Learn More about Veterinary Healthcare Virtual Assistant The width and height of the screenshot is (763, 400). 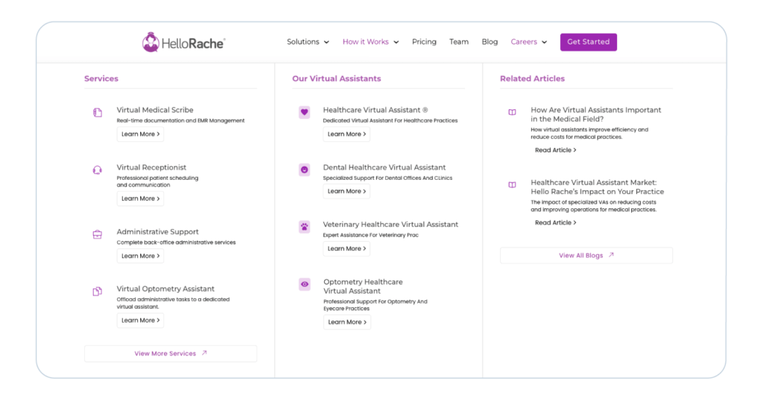[x=346, y=248]
